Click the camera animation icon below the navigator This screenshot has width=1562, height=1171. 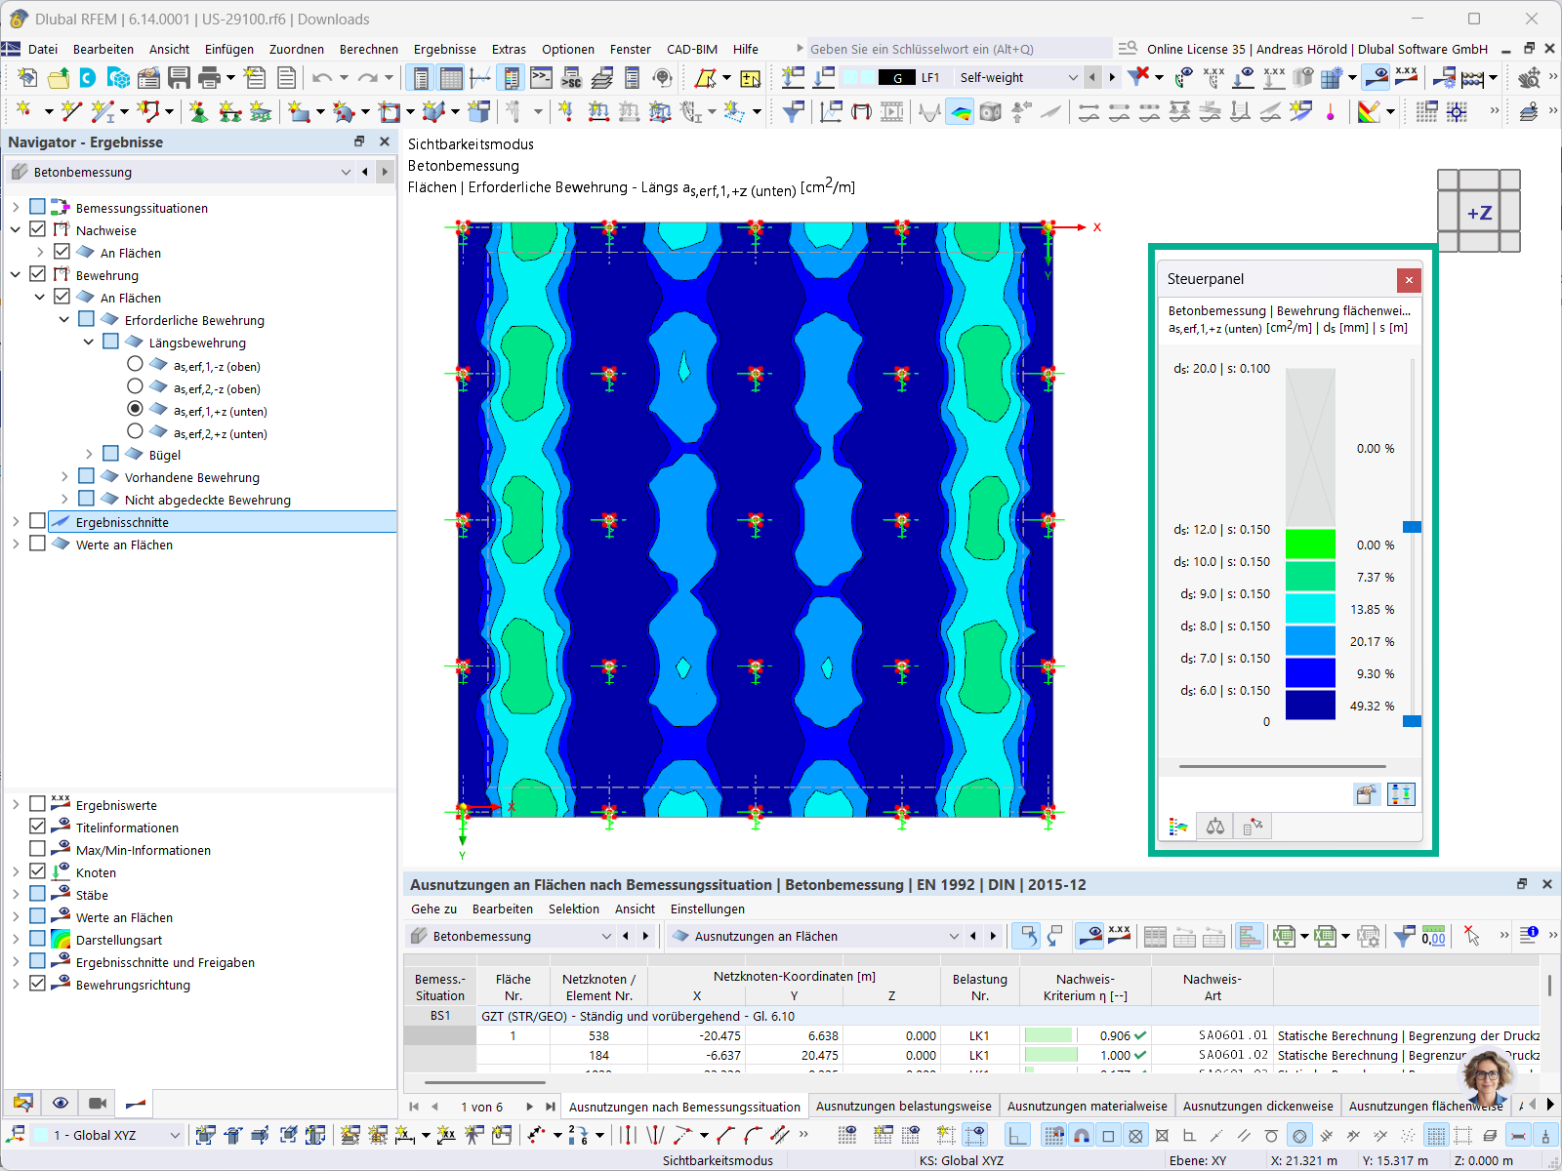(x=97, y=1103)
